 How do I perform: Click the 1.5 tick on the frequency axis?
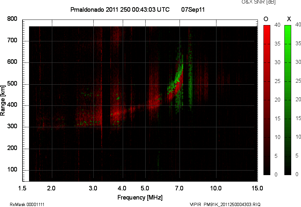(22, 188)
